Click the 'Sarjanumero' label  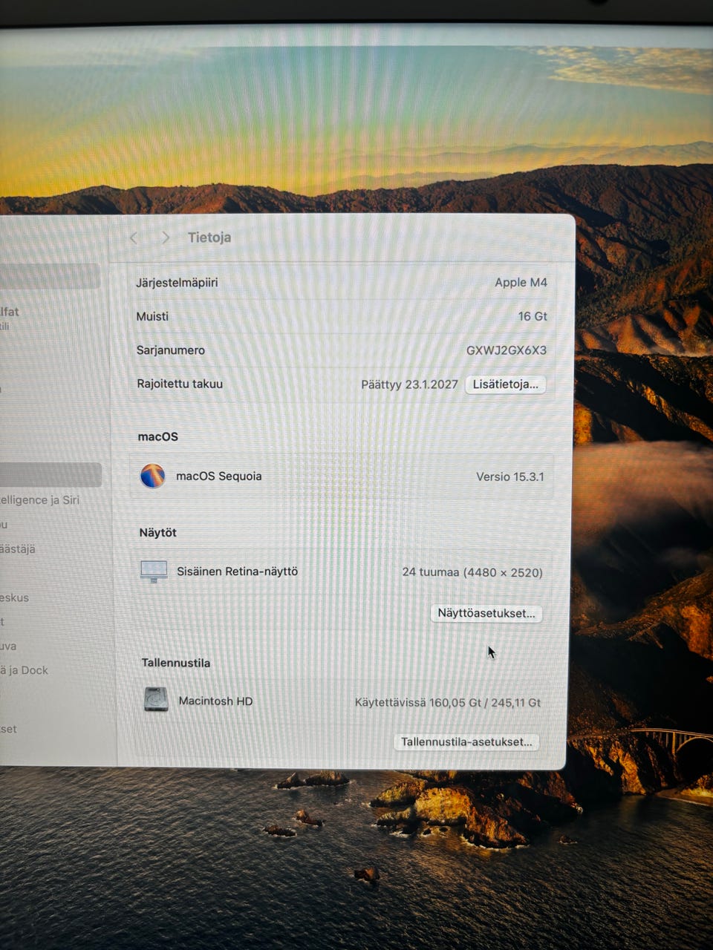171,350
